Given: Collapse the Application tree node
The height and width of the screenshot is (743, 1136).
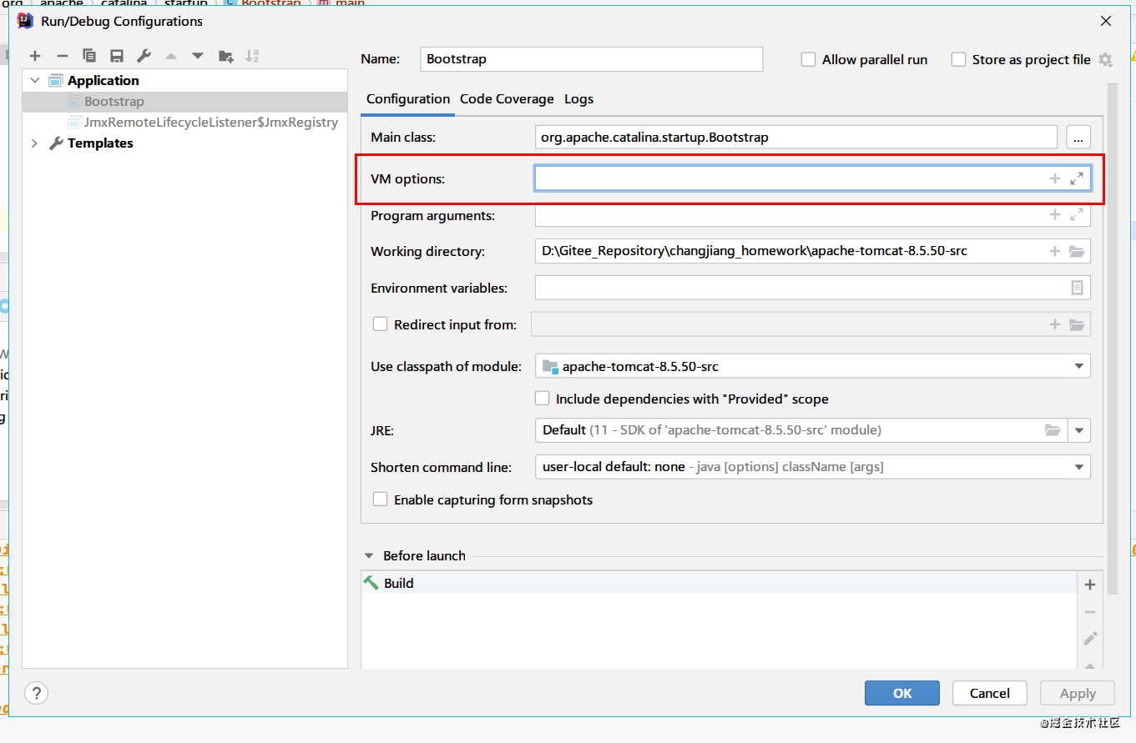Looking at the screenshot, I should coord(34,81).
